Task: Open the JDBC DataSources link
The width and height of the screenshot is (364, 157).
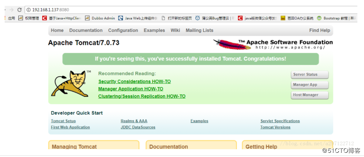Action: coord(138,127)
